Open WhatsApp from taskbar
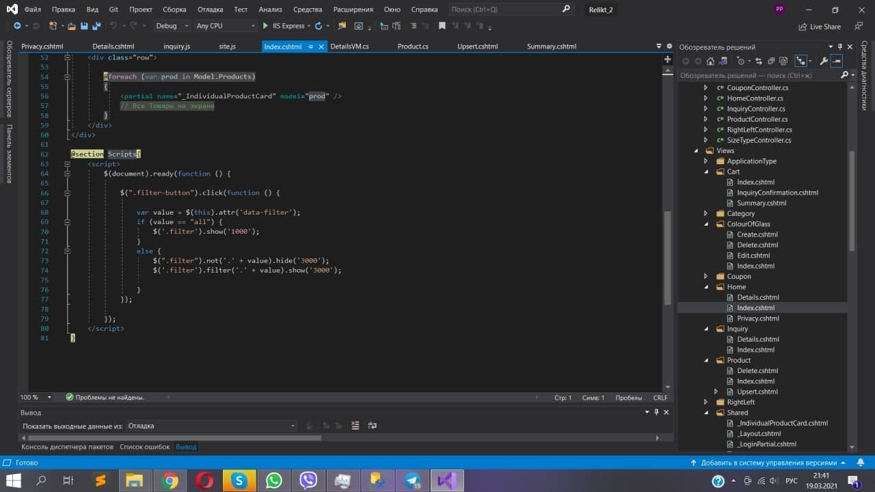 [x=273, y=480]
